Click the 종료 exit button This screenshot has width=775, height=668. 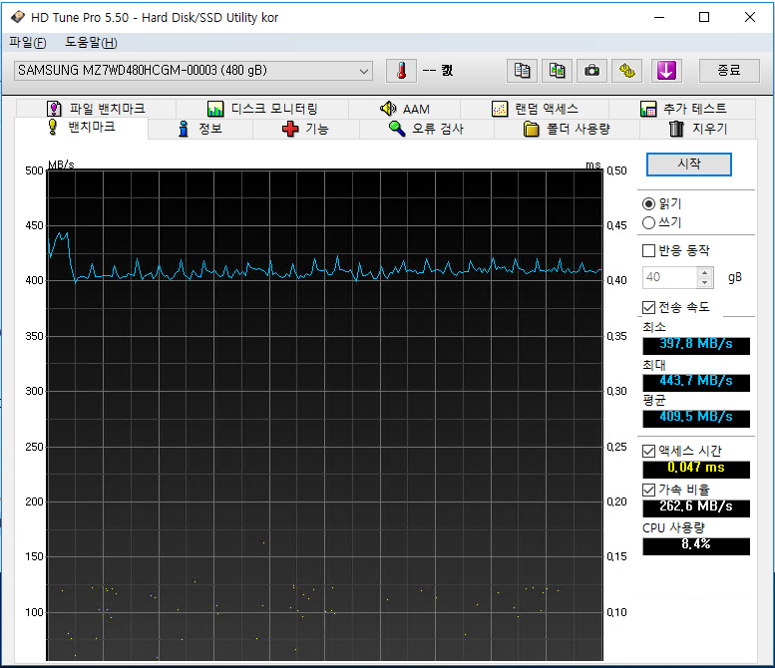click(729, 71)
